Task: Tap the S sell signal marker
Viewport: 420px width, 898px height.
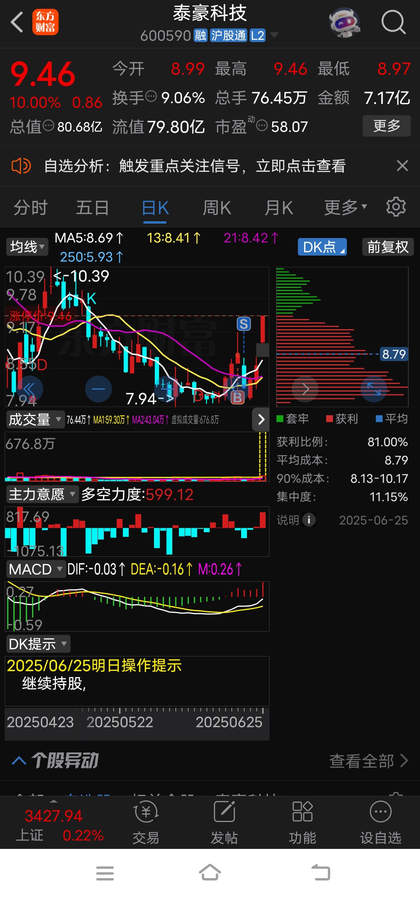Action: [x=244, y=324]
